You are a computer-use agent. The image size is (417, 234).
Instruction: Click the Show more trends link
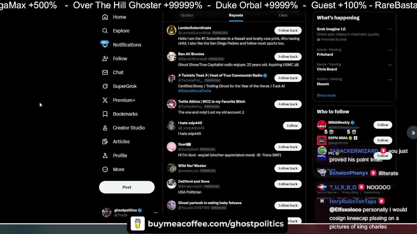(x=326, y=95)
